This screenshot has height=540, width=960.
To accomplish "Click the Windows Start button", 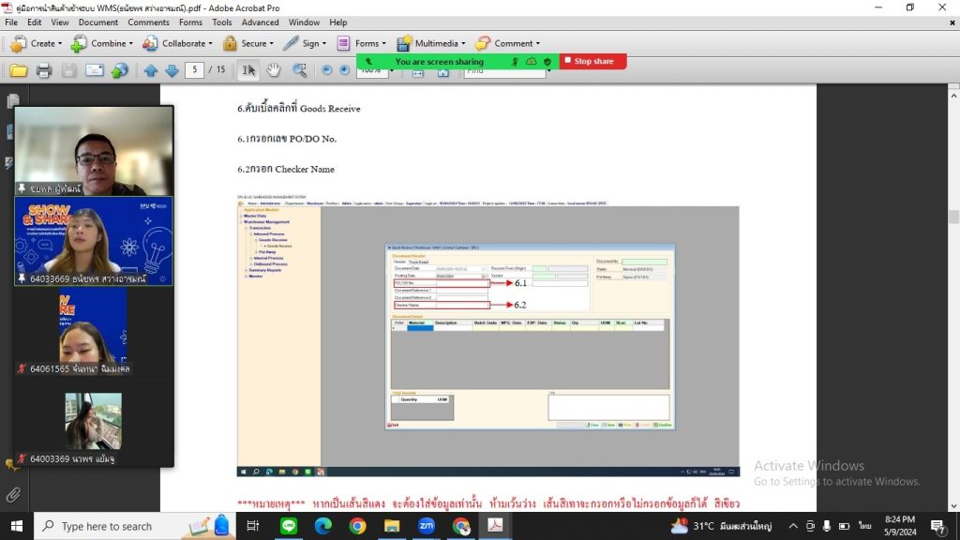I will [x=17, y=526].
